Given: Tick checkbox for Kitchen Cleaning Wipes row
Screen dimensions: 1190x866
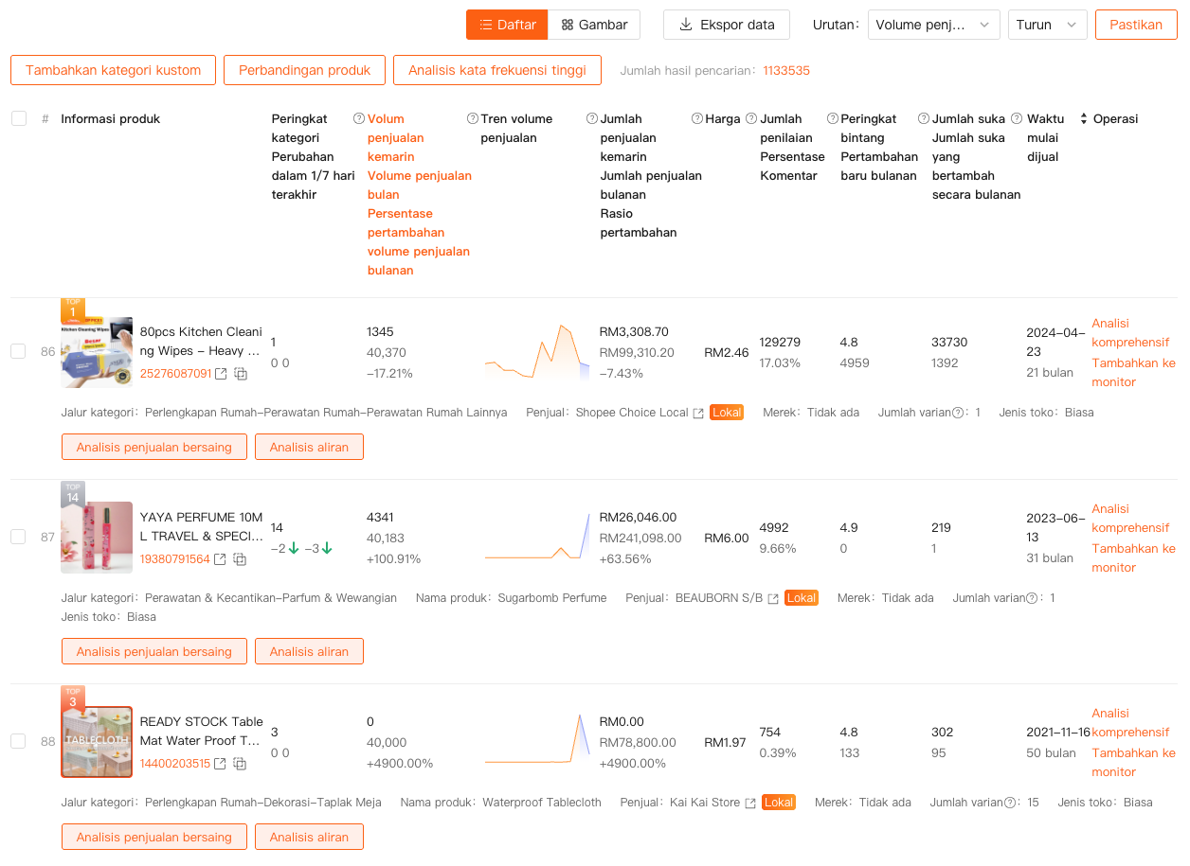Looking at the screenshot, I should pyautogui.click(x=18, y=351).
